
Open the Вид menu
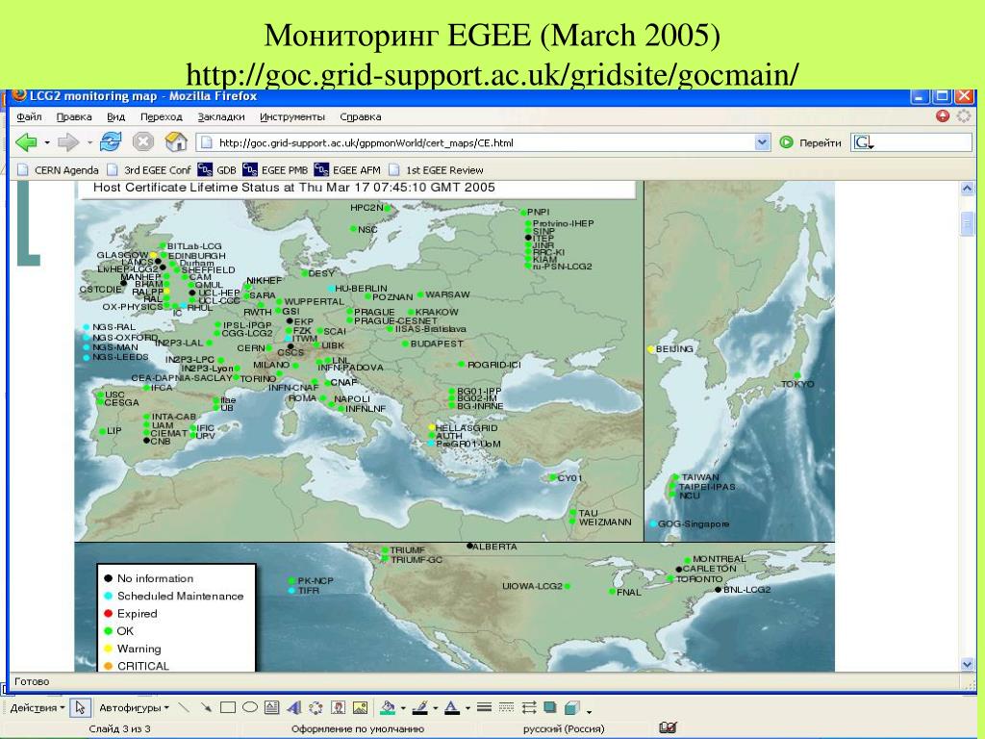(x=115, y=116)
